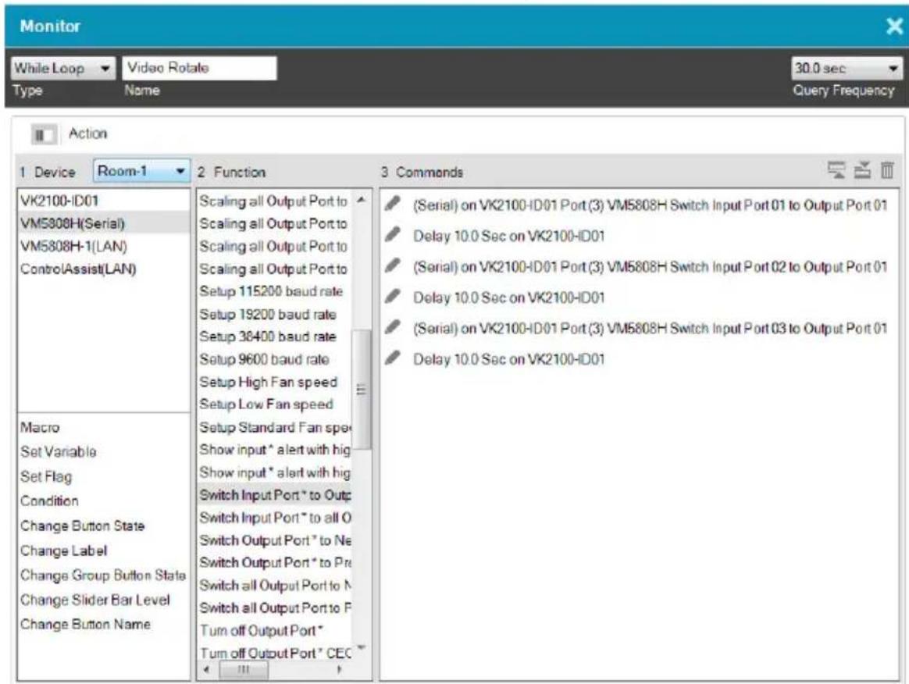Click the Action panel toggle icon
This screenshot has height=684, width=909.
pyautogui.click(x=44, y=134)
